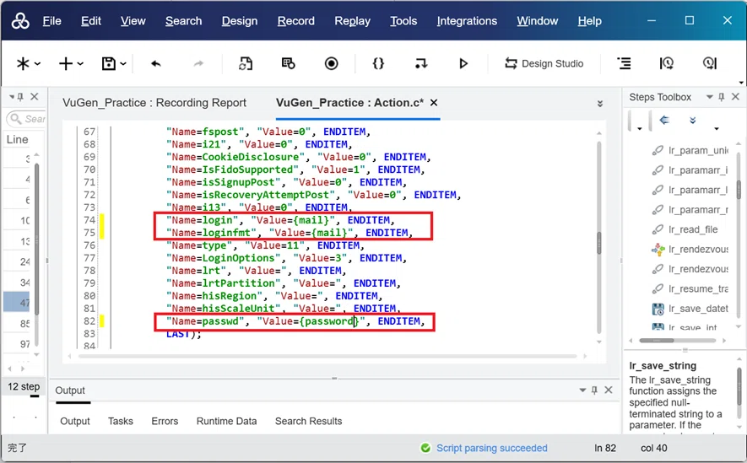This screenshot has width=747, height=463.
Task: Open the Search Results tab
Action: click(309, 421)
